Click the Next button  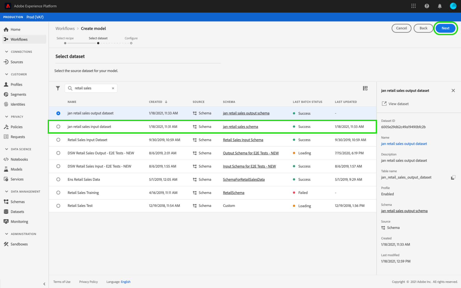tap(445, 28)
